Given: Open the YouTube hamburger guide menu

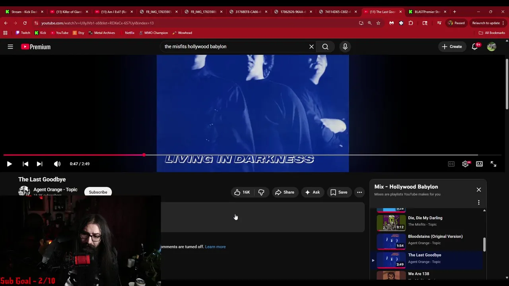Looking at the screenshot, I should pos(10,47).
